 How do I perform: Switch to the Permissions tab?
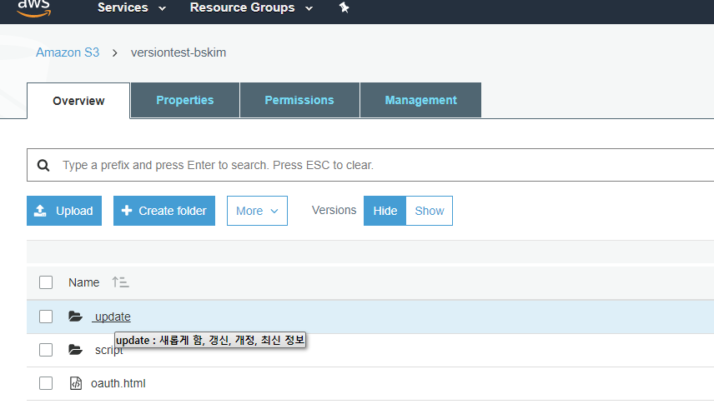click(299, 100)
